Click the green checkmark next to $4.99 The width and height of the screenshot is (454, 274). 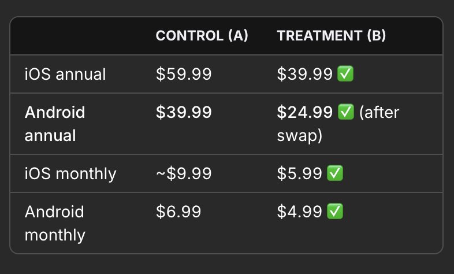coord(335,211)
